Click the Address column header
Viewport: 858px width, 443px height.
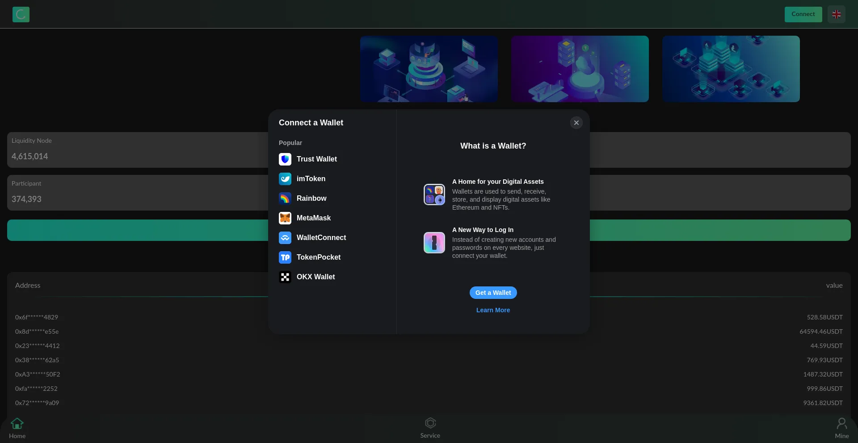[x=28, y=286]
